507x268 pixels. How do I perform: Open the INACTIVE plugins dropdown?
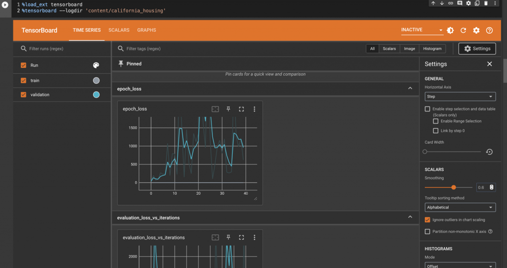[422, 30]
